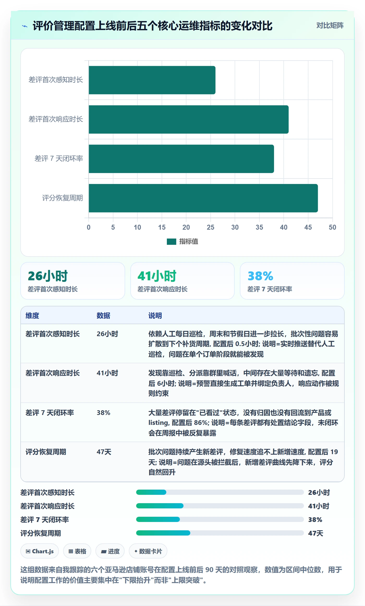Click the Chart.js tag
The width and height of the screenshot is (365, 606).
pyautogui.click(x=40, y=551)
